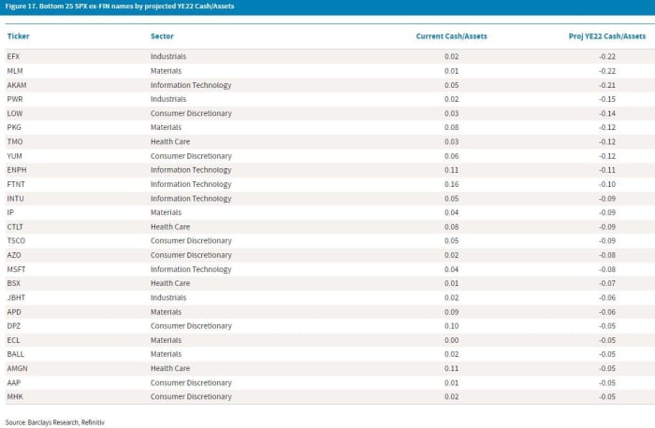Click the Sector column header
655x428 pixels.
point(162,36)
